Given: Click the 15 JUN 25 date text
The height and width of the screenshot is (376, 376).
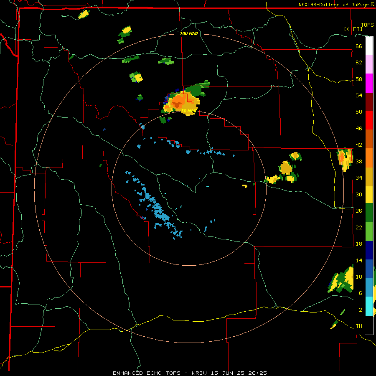Looking at the screenshot, I should (x=229, y=373).
